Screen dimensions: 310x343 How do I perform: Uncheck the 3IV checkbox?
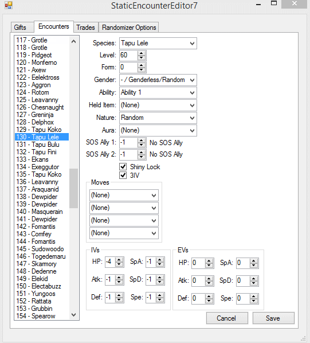coord(123,175)
